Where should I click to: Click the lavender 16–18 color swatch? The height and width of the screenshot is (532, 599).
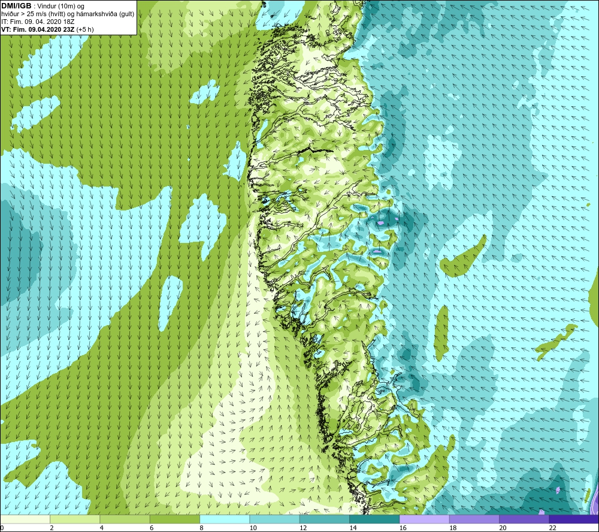point(424,519)
